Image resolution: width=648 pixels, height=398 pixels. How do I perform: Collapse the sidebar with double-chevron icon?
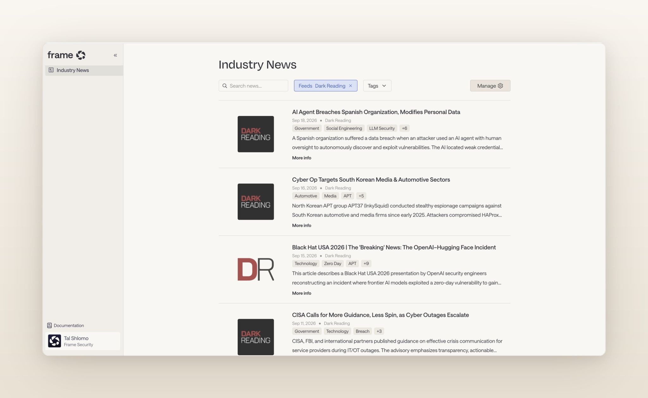(115, 55)
